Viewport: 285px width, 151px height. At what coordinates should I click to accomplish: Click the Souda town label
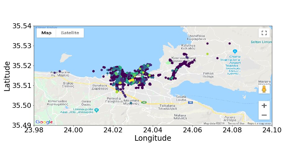[x=181, y=98]
